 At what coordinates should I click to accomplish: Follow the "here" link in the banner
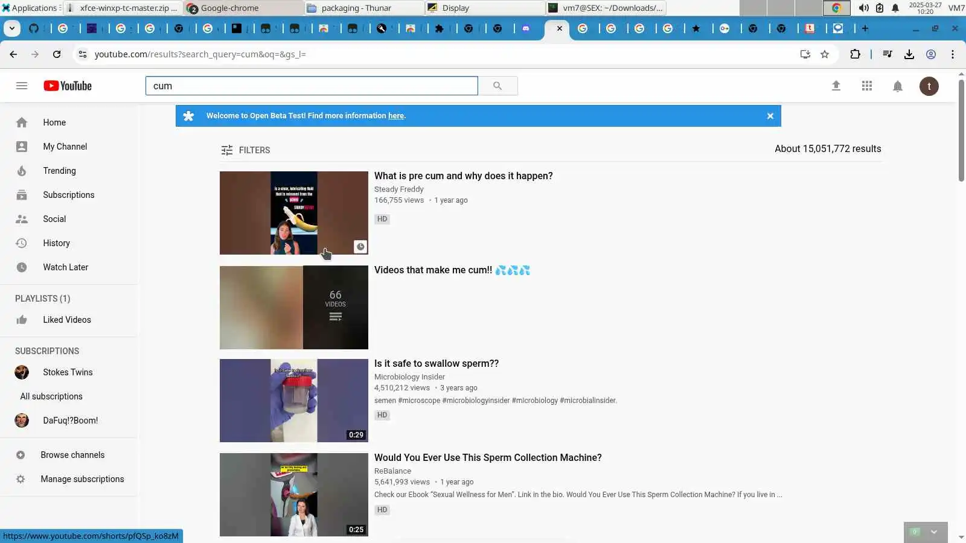point(396,116)
